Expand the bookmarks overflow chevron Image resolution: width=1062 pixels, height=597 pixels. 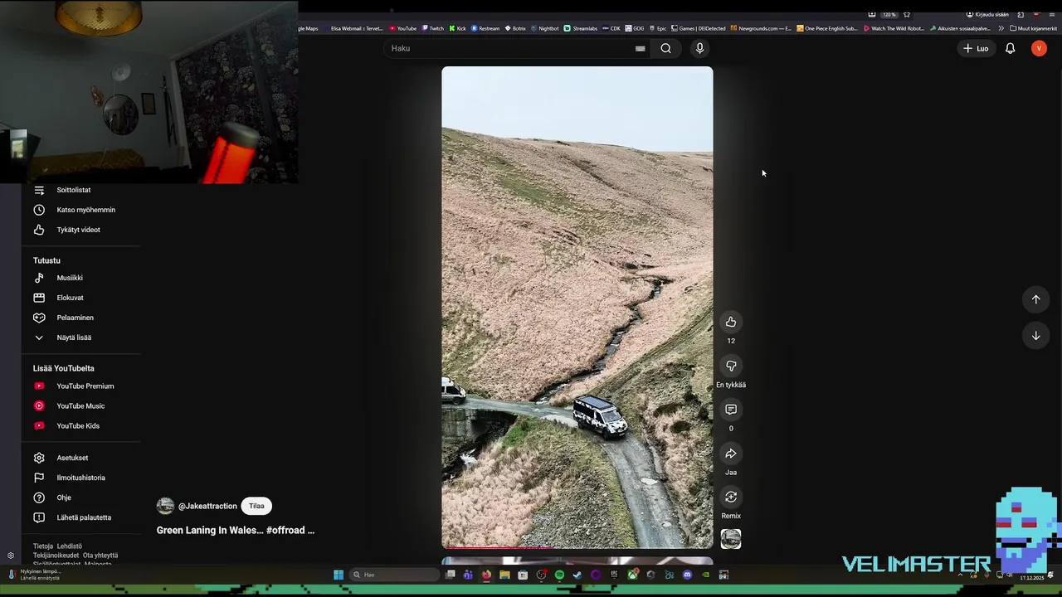point(1001,28)
